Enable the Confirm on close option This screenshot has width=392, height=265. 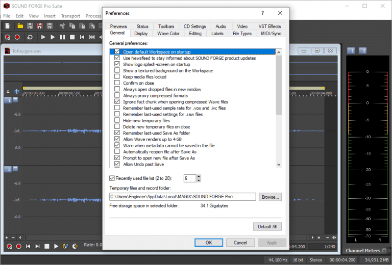click(117, 83)
